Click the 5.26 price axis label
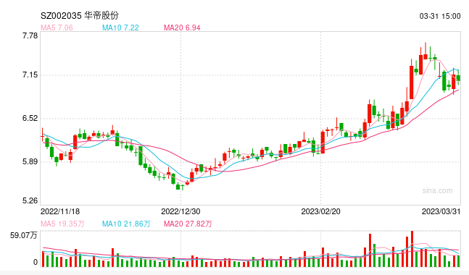Screen dimensions: 469x275 (x=30, y=200)
